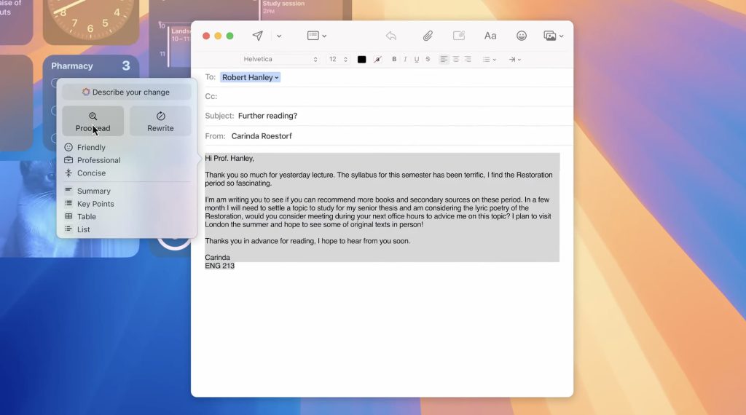Toggle the format bar with Aa icon
This screenshot has height=415, width=746.
[x=490, y=36]
